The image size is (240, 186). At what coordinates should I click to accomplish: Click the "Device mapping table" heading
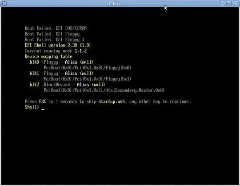click(x=48, y=56)
